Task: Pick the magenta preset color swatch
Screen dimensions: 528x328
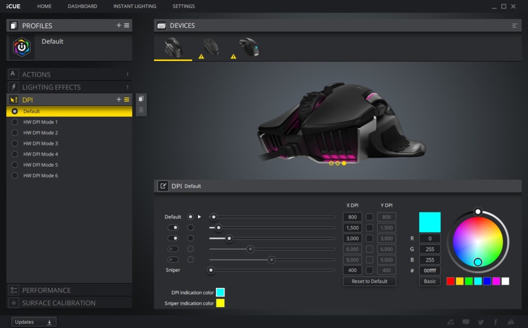Action: tap(496, 281)
